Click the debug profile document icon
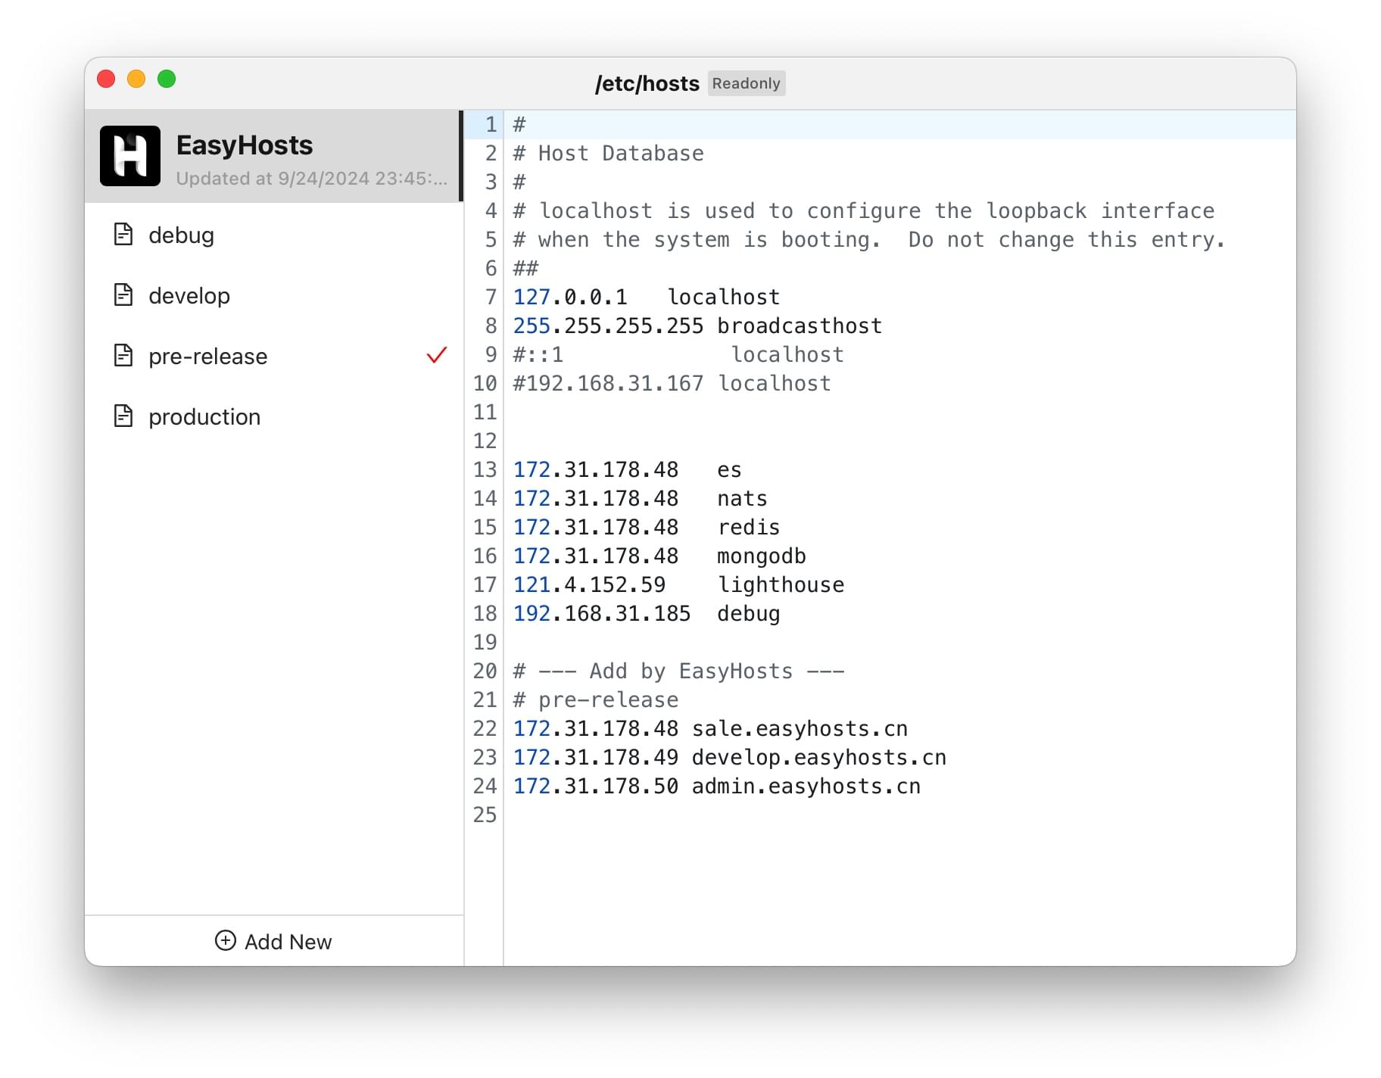Screen dimensions: 1381x1078 tap(123, 235)
